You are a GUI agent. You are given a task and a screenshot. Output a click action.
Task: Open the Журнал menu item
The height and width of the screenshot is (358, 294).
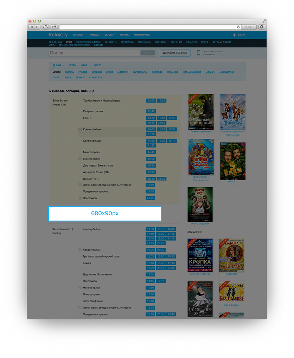125,35
